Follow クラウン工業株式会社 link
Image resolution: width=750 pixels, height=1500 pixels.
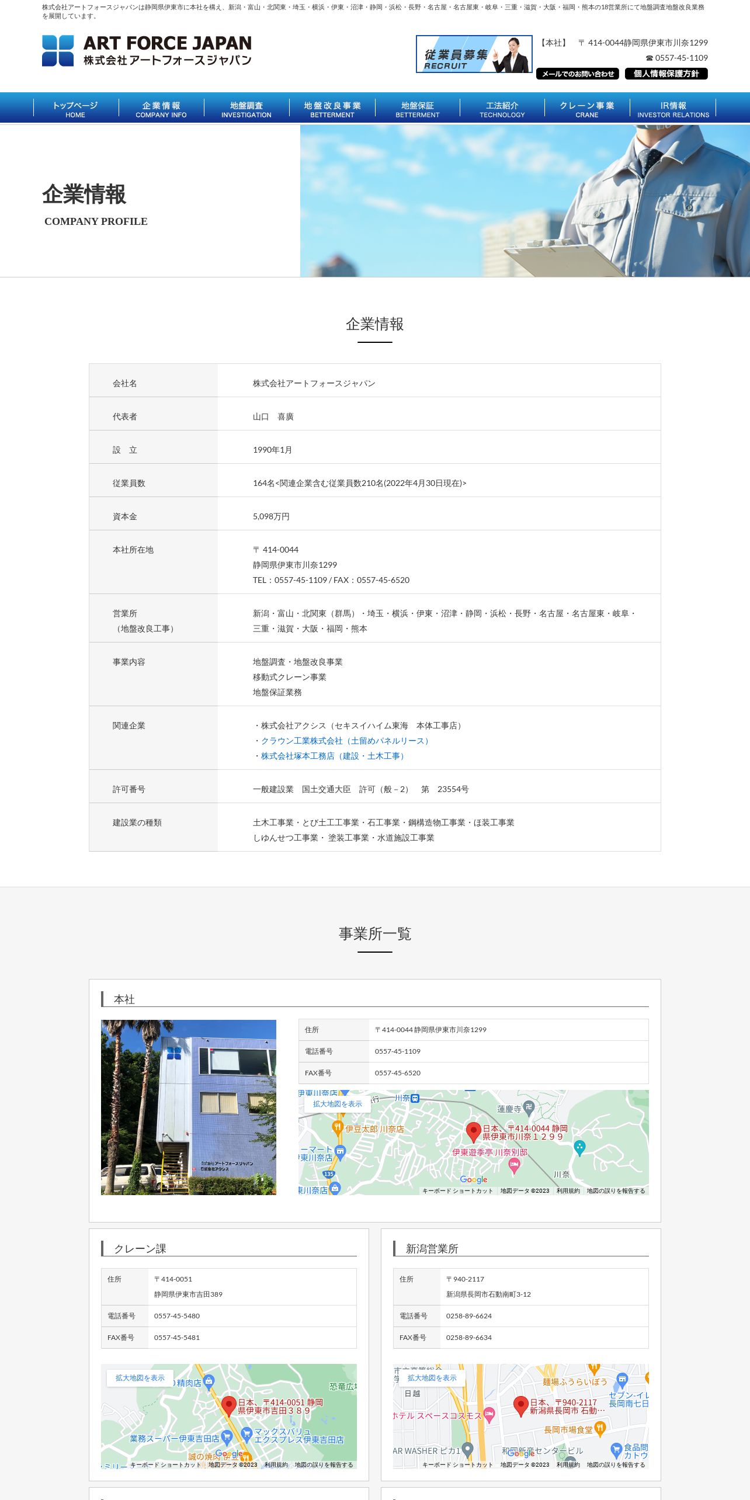pyautogui.click(x=346, y=741)
